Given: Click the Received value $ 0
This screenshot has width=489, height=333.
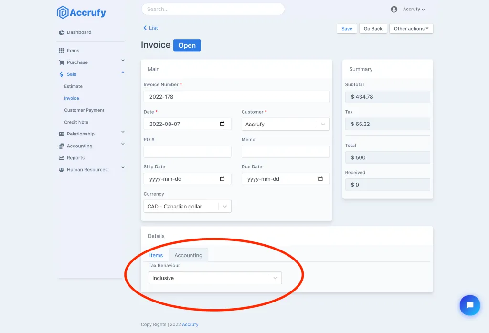Looking at the screenshot, I should click(388, 185).
